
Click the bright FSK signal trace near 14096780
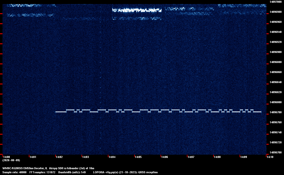tap(158, 111)
